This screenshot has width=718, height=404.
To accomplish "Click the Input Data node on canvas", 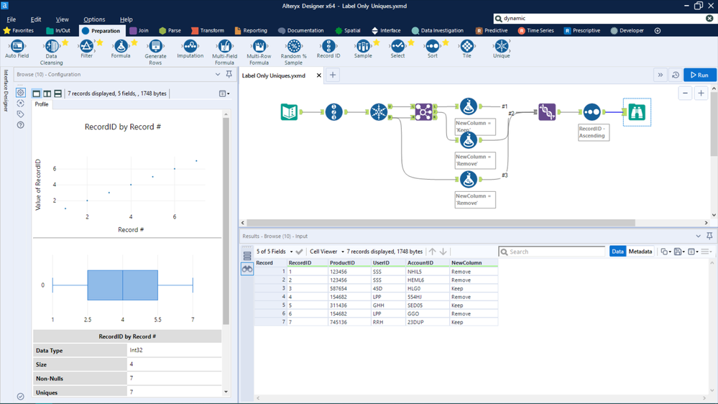I will click(x=290, y=111).
